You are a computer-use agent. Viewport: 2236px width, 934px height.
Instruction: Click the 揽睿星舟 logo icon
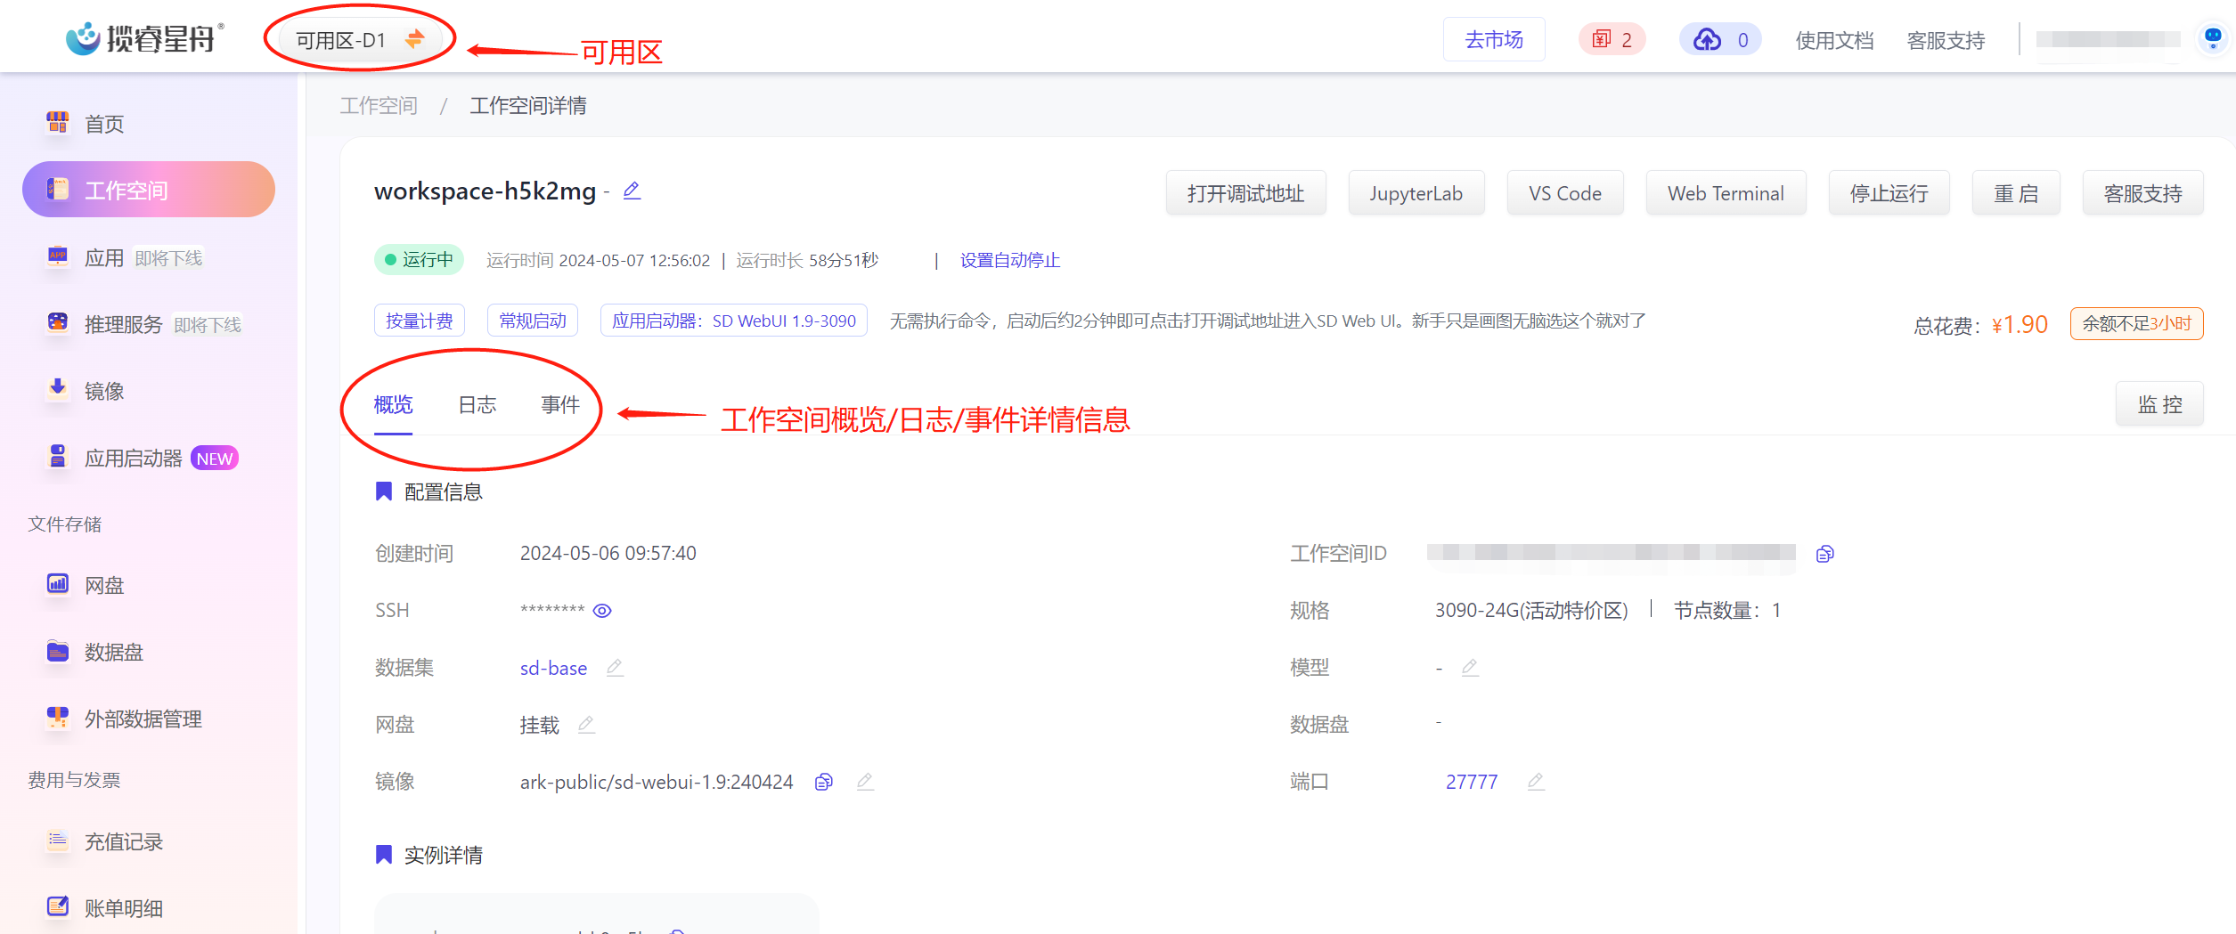point(83,38)
